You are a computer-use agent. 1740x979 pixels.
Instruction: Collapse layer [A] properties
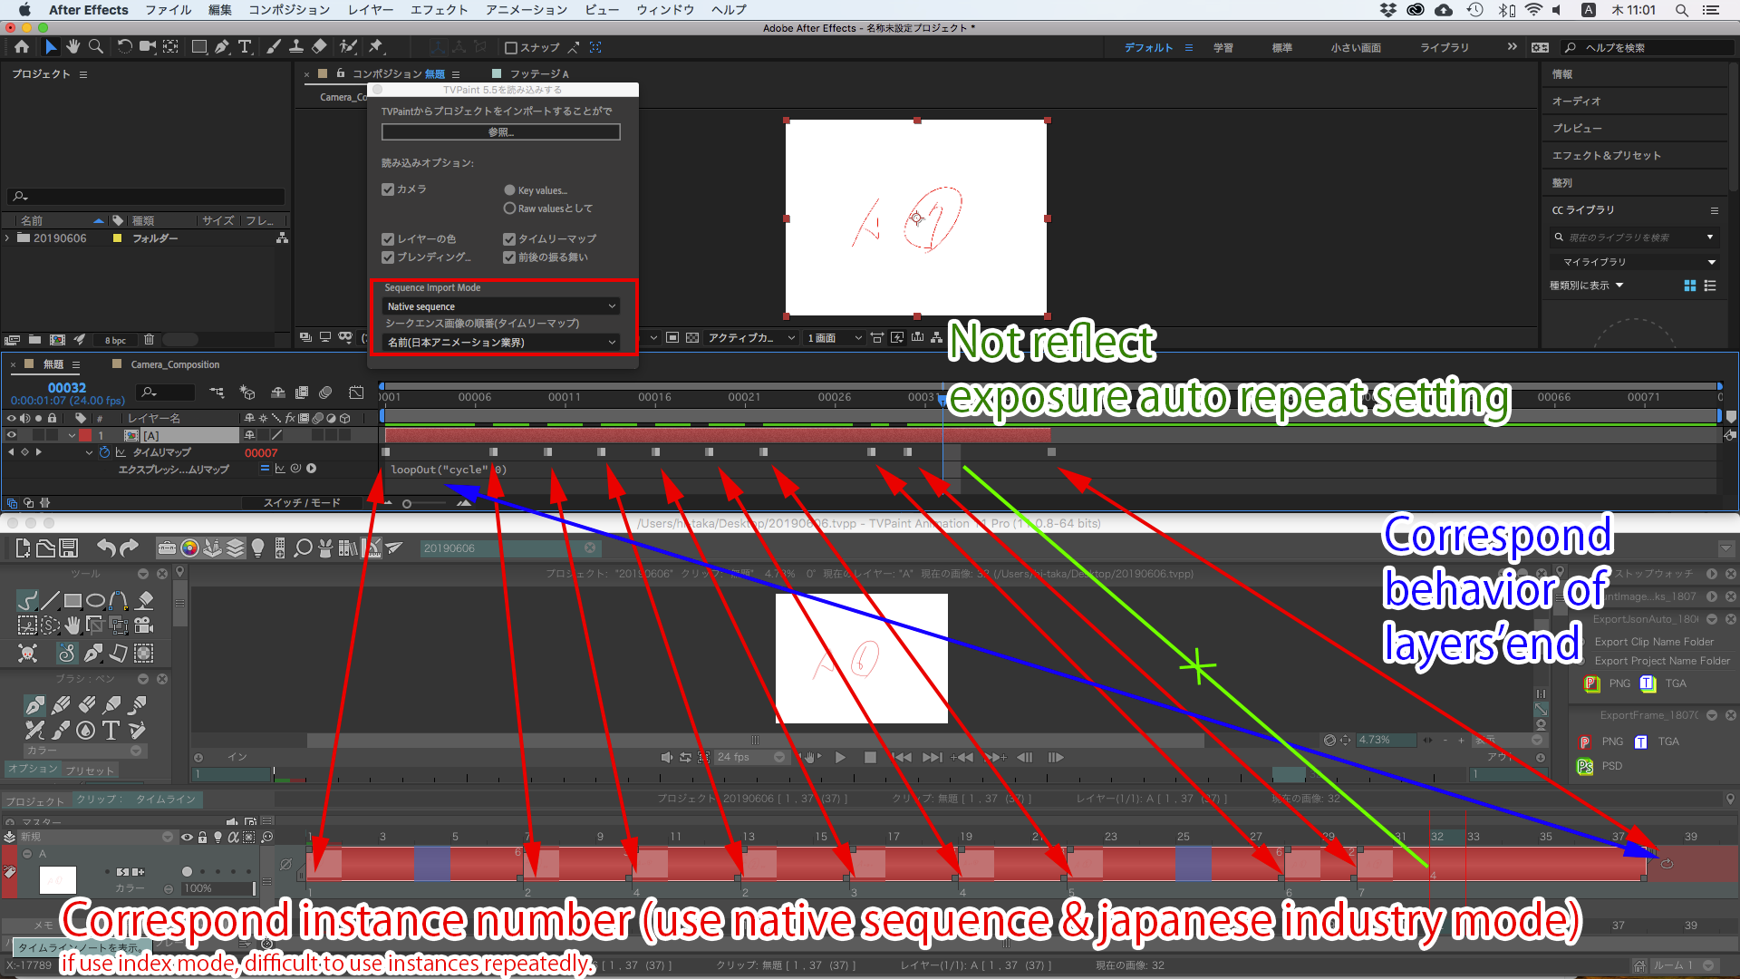tap(72, 435)
